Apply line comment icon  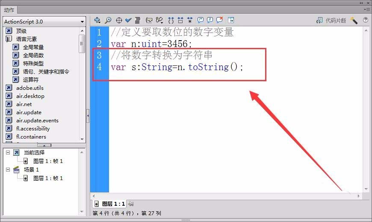pyautogui.click(x=210, y=20)
